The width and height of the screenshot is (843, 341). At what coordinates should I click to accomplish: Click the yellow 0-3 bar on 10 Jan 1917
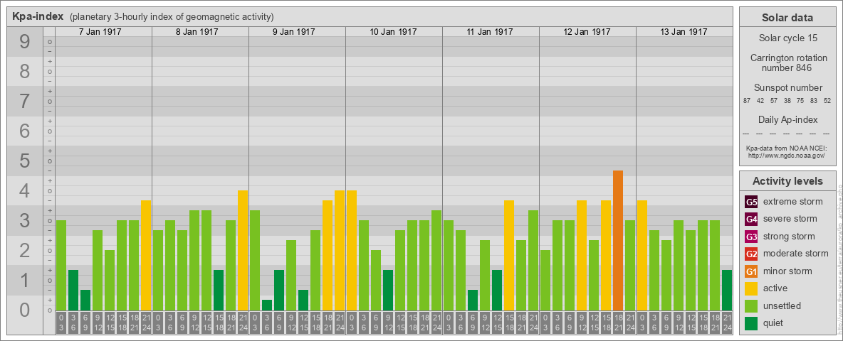point(352,251)
